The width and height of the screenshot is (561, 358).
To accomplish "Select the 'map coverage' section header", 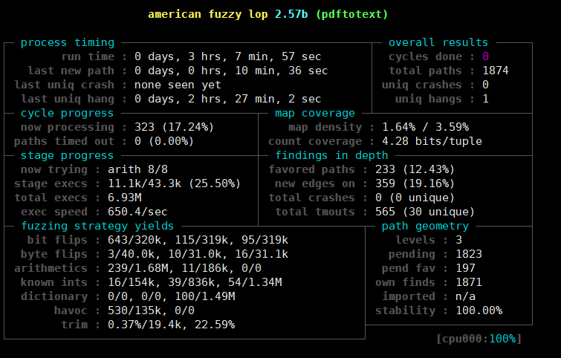I will (315, 113).
